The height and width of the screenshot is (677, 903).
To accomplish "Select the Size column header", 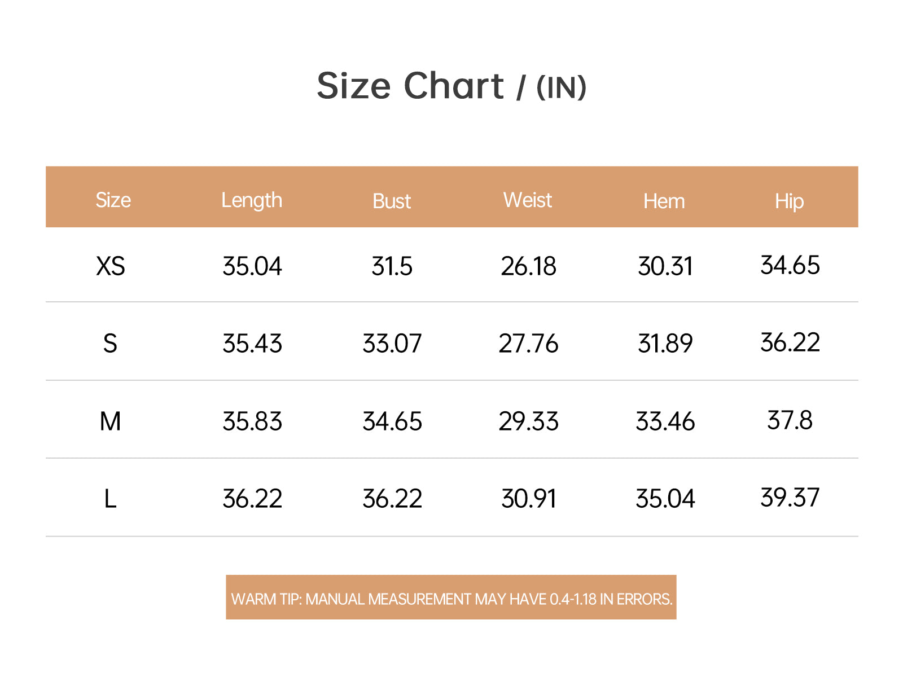I will pyautogui.click(x=113, y=200).
